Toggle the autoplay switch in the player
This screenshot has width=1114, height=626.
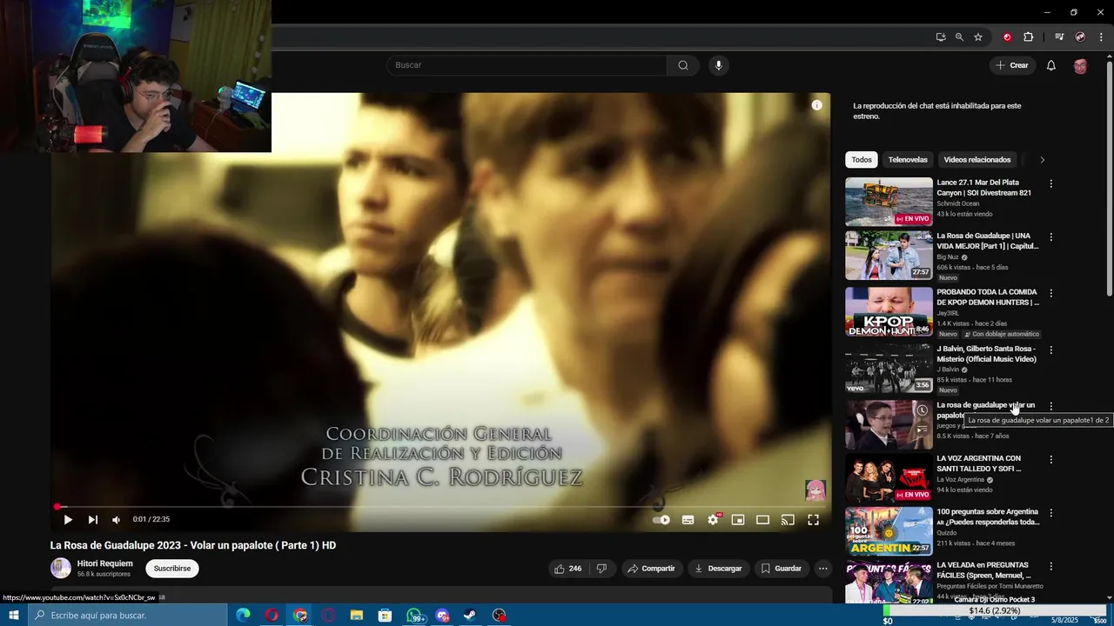(661, 520)
